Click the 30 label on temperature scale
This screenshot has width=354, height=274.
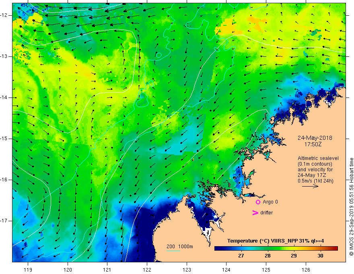coord(320,256)
